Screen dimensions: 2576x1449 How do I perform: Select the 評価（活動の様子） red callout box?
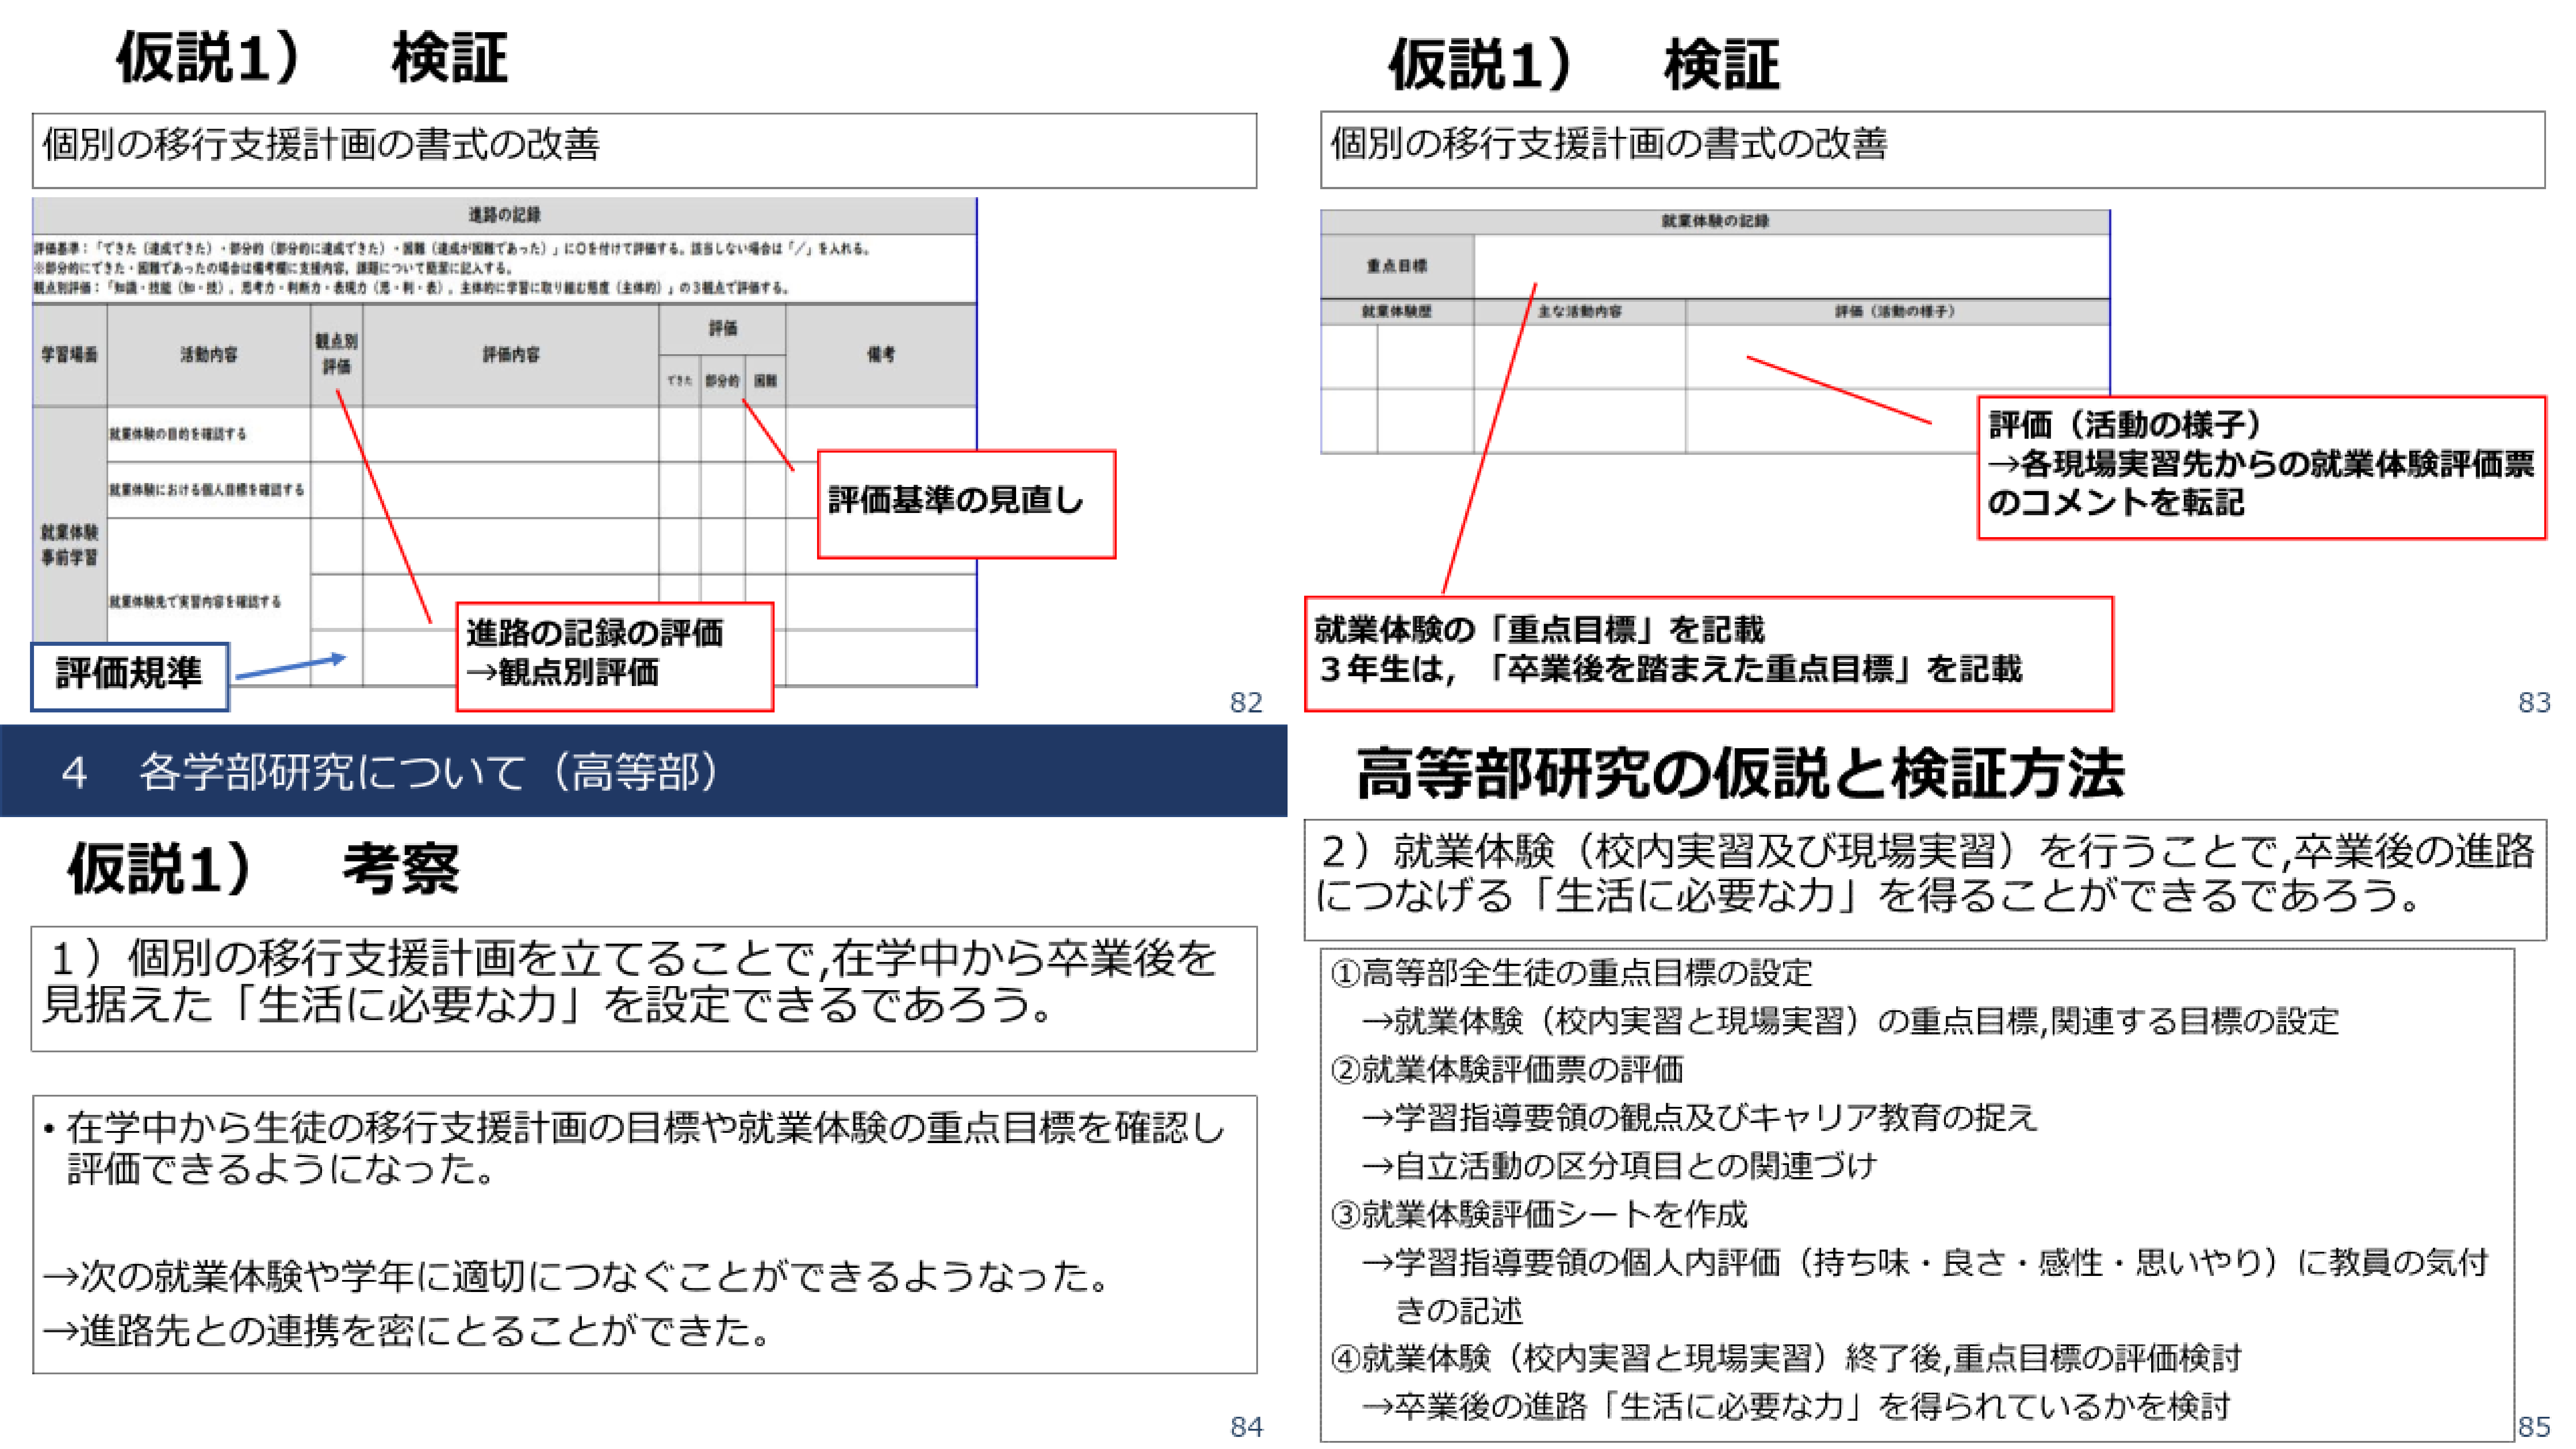pyautogui.click(x=2261, y=467)
